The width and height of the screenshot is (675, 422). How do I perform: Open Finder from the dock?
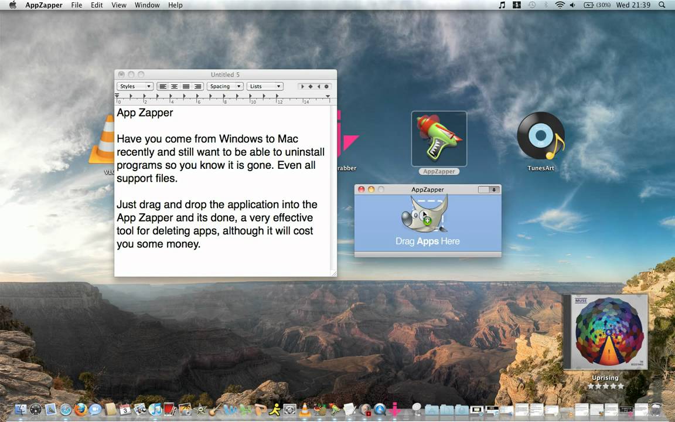click(x=21, y=410)
